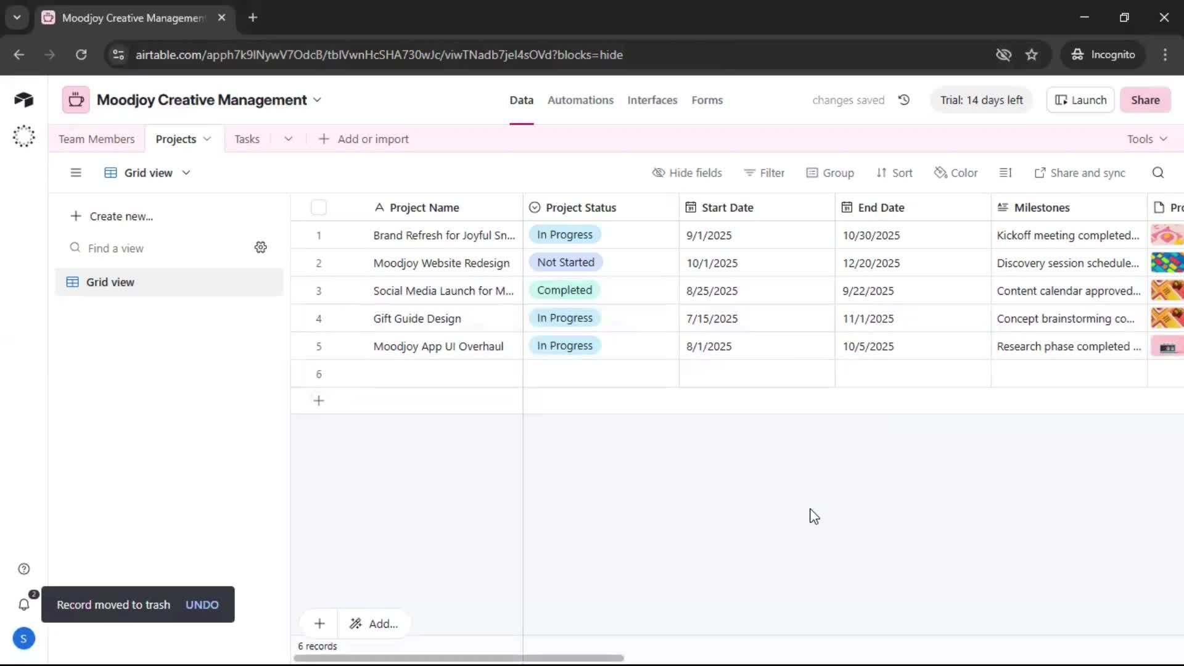Screen dimensions: 1184x666
Task: Reload the page
Action: point(81,55)
